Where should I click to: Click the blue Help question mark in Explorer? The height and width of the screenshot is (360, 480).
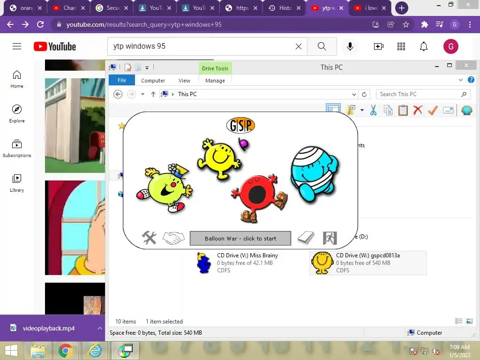[x=471, y=80]
